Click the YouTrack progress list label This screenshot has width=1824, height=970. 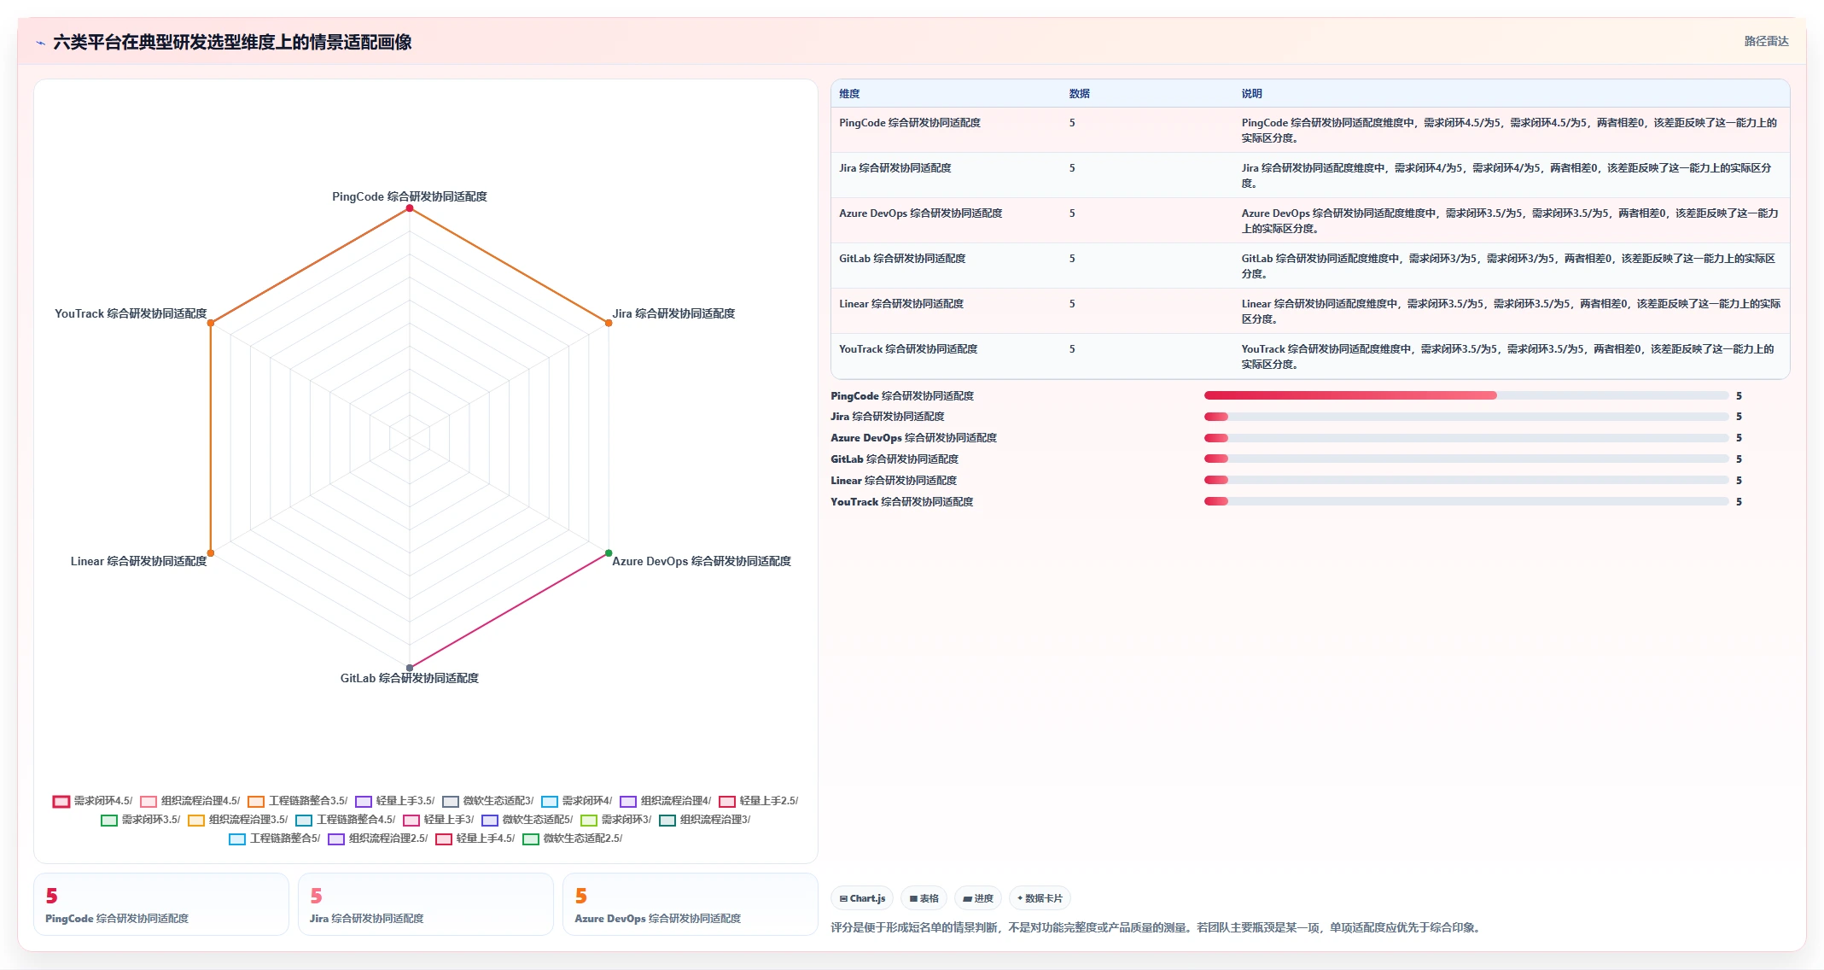[902, 502]
